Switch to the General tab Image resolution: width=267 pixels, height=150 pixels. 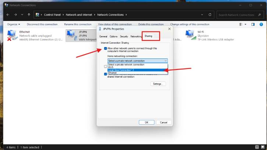[103, 36]
